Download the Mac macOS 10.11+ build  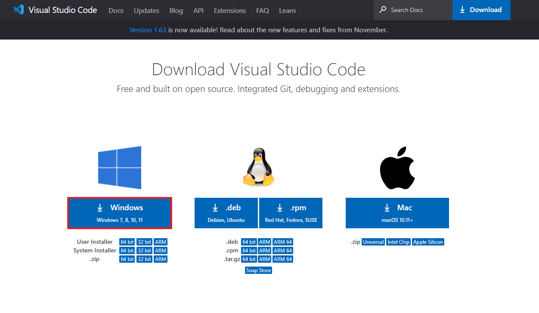coord(397,213)
